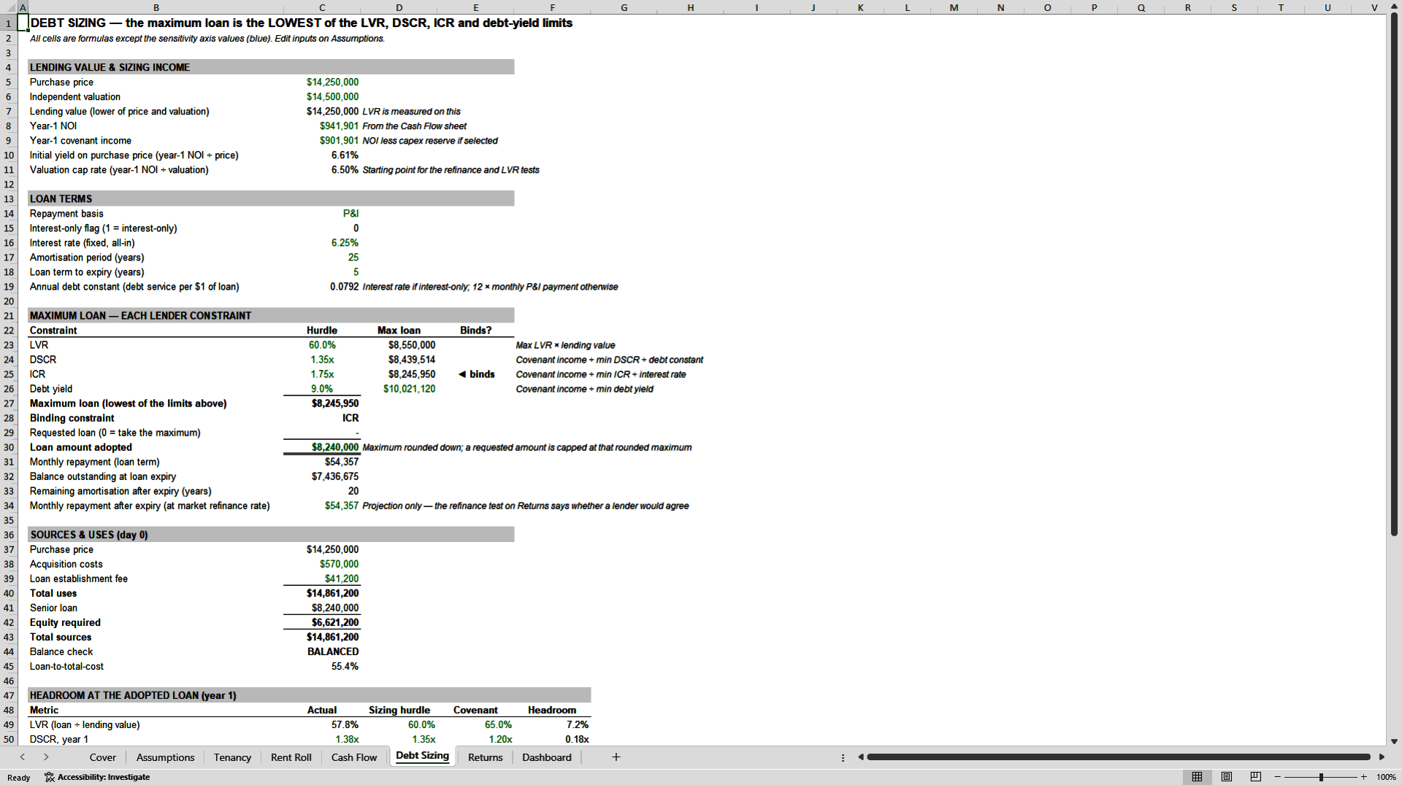Select the loan amount adopted cell in row 30
The height and width of the screenshot is (785, 1402).
(x=322, y=447)
